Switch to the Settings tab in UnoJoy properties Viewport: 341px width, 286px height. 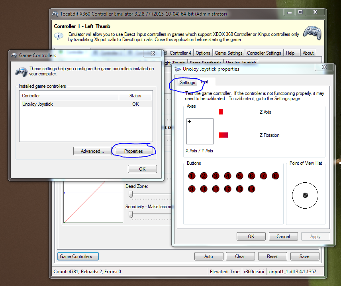click(x=187, y=83)
